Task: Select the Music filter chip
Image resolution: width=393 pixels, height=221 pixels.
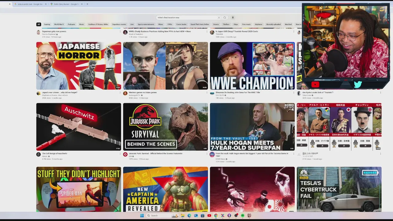Action: click(82, 24)
